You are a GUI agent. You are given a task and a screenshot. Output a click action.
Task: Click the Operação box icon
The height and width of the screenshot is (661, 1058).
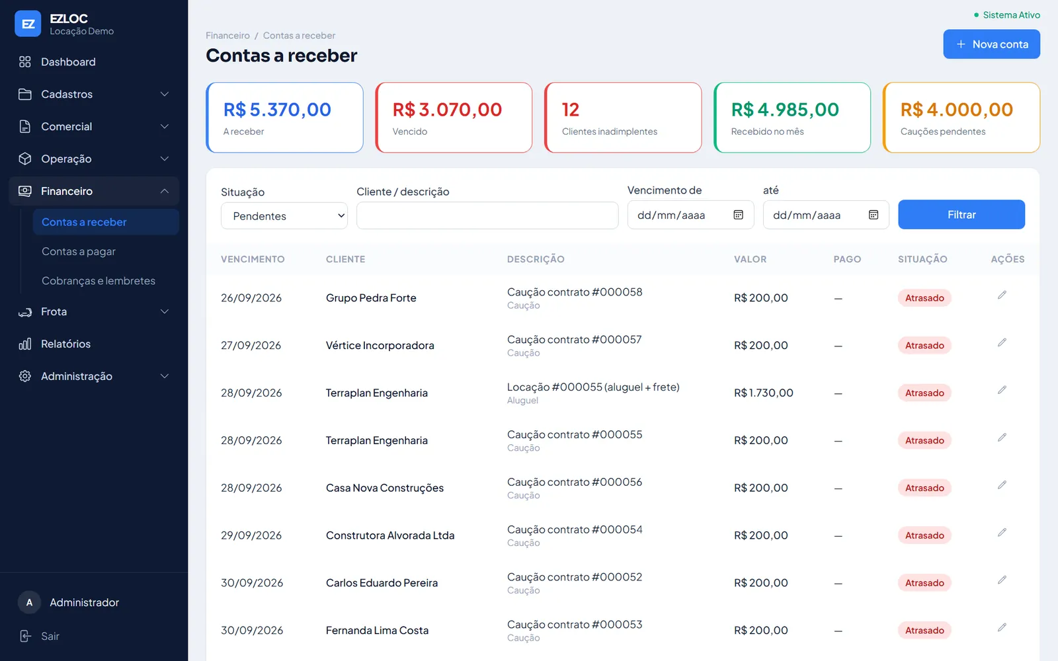25,159
